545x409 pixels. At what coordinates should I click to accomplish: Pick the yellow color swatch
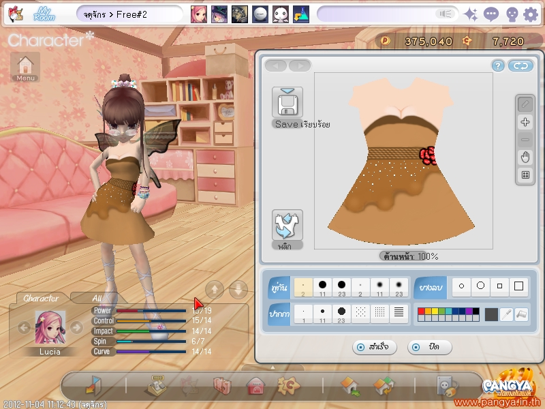[435, 311]
